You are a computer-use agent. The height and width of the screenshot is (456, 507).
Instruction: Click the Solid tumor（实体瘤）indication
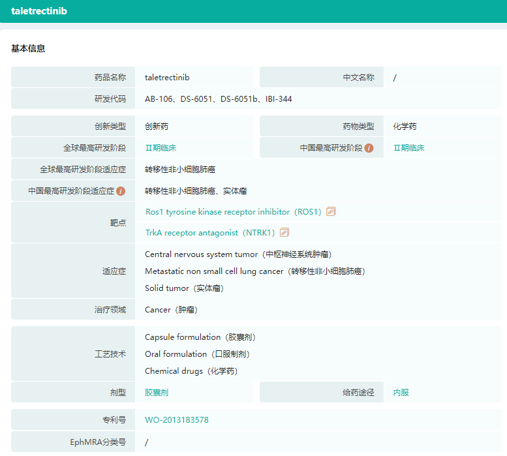point(185,288)
